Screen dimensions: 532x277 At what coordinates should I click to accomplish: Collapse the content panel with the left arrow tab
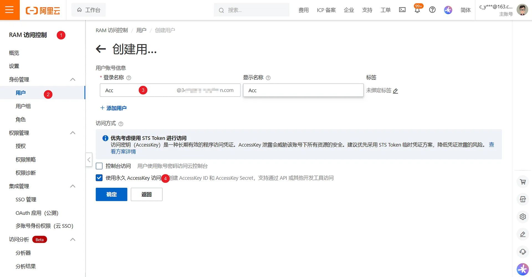point(89,160)
